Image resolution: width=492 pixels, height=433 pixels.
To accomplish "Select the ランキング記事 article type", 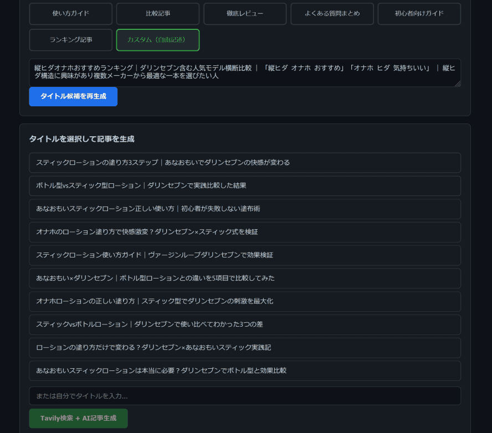I will click(70, 40).
